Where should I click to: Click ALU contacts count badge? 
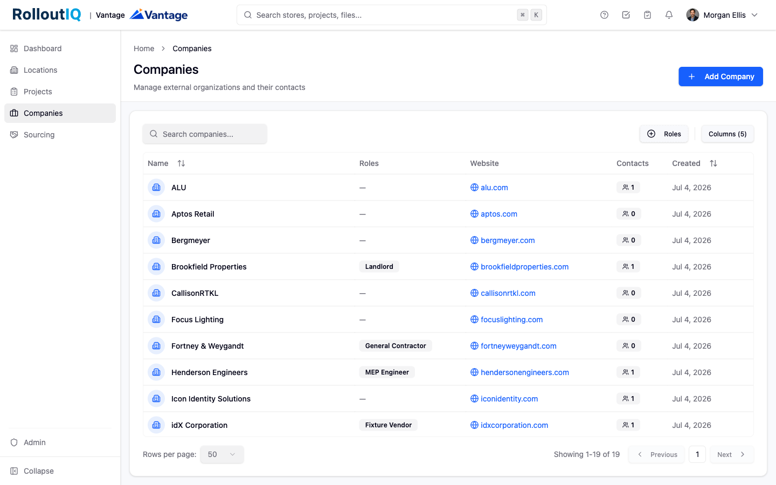[628, 188]
